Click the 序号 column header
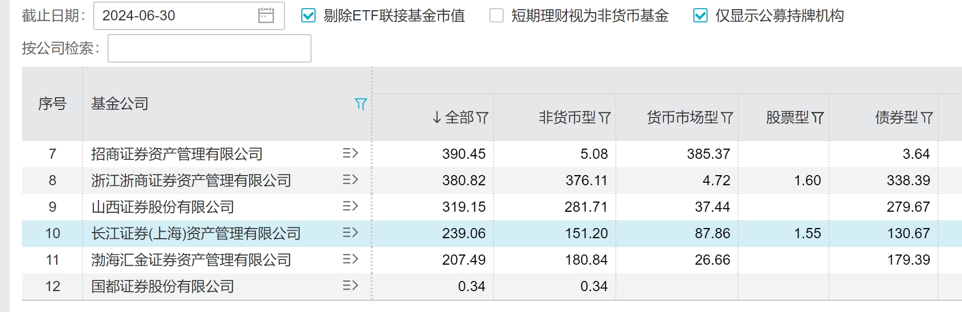 (52, 104)
